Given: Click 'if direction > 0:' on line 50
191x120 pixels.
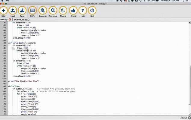Looking at the screenshot, I should click(x=22, y=46).
